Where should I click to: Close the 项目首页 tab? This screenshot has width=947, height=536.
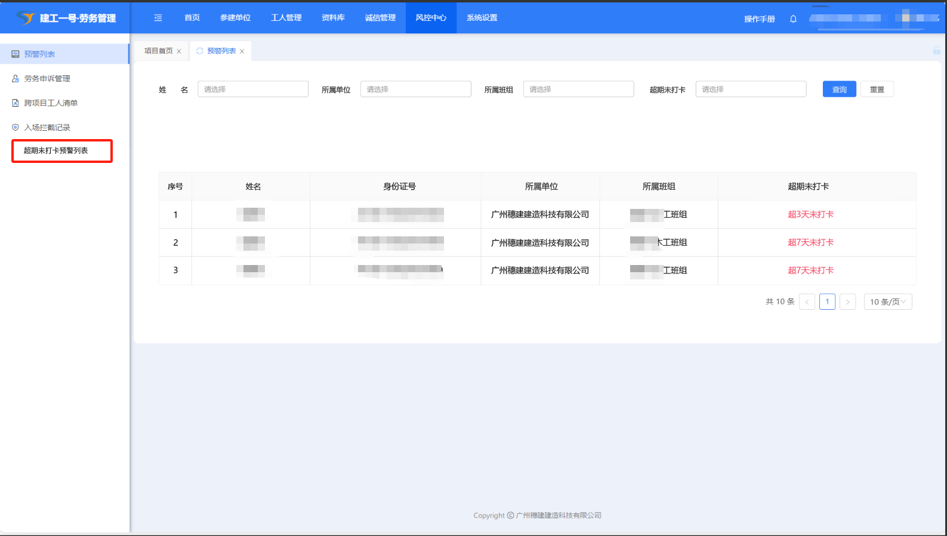pyautogui.click(x=179, y=51)
